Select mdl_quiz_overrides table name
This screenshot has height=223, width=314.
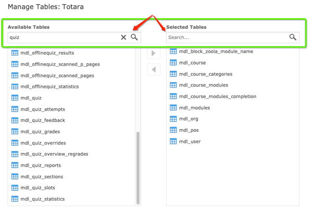[43, 143]
